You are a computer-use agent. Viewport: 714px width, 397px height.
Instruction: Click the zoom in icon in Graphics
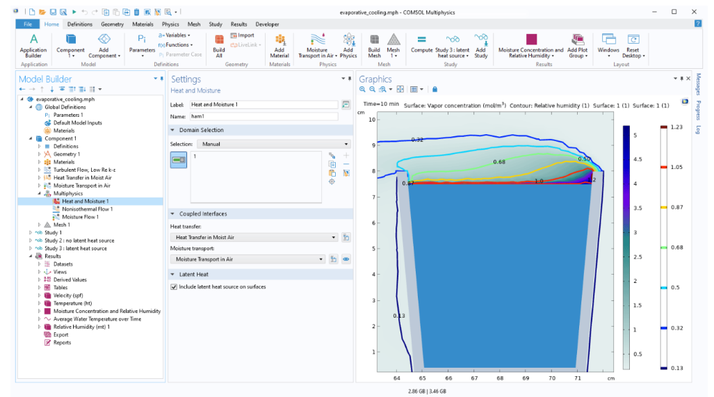click(x=362, y=89)
